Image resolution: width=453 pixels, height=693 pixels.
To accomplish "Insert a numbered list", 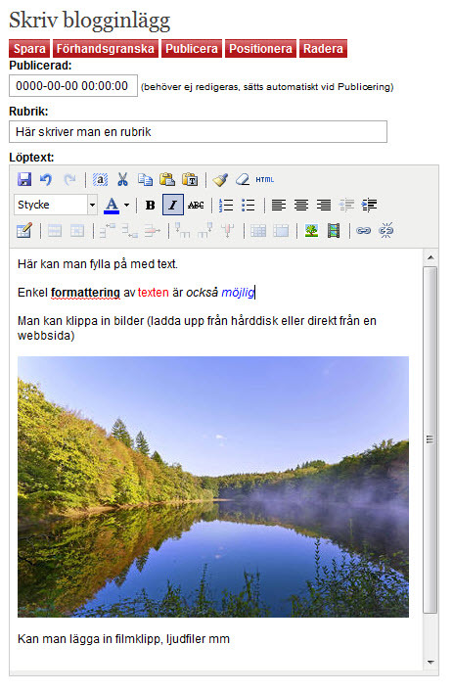I will (x=226, y=205).
